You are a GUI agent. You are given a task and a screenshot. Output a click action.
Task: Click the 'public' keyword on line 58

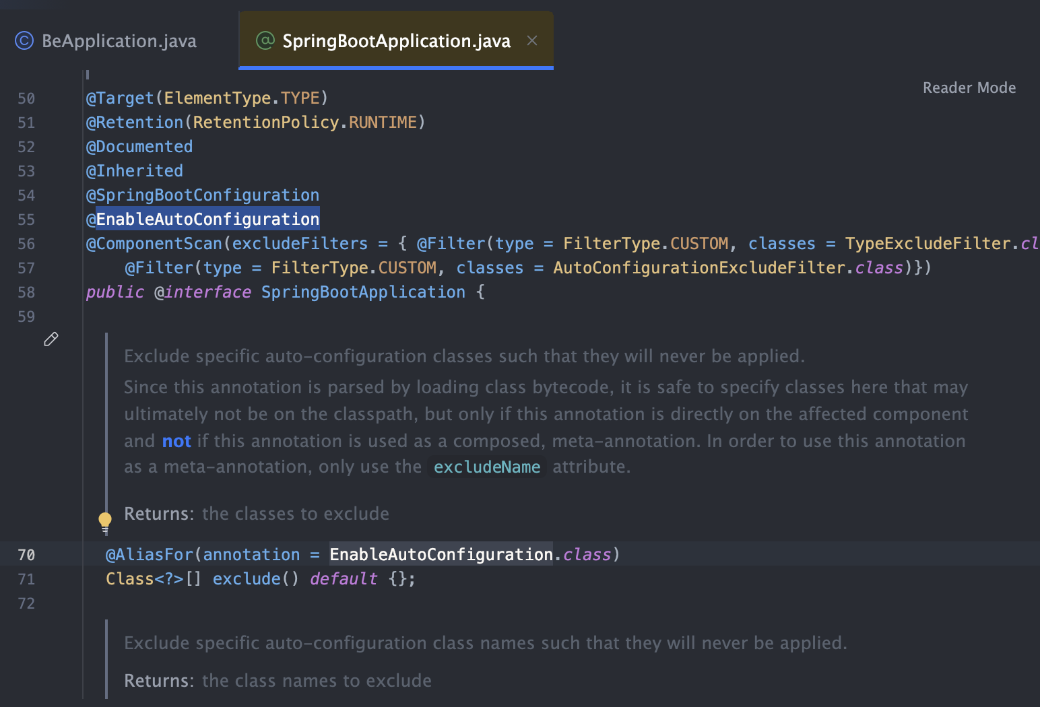115,292
